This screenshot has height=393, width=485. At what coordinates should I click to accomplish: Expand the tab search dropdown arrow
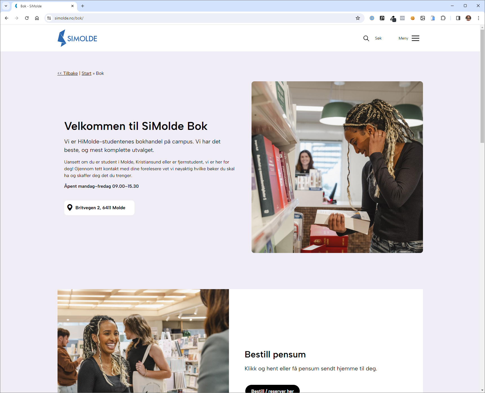pos(6,6)
